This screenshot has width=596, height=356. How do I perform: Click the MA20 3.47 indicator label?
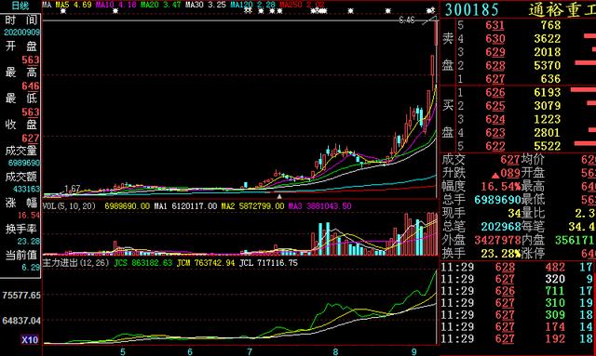click(x=161, y=5)
